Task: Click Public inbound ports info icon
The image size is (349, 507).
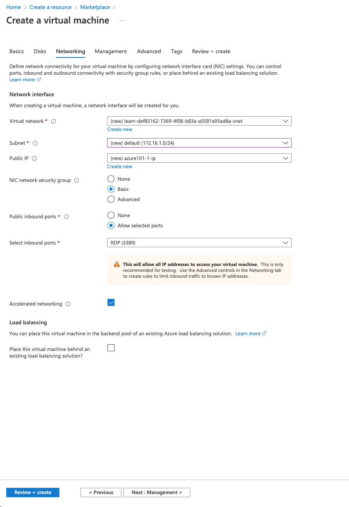Action: point(66,217)
